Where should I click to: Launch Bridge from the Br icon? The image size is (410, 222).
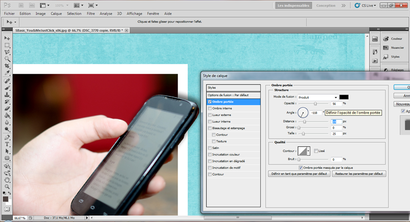(22, 5)
